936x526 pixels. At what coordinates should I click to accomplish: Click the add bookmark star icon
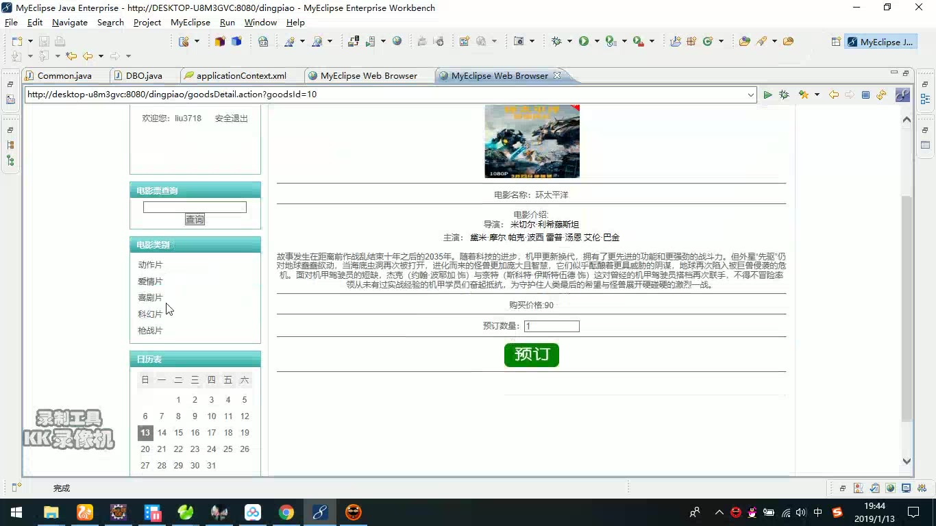[x=803, y=95]
